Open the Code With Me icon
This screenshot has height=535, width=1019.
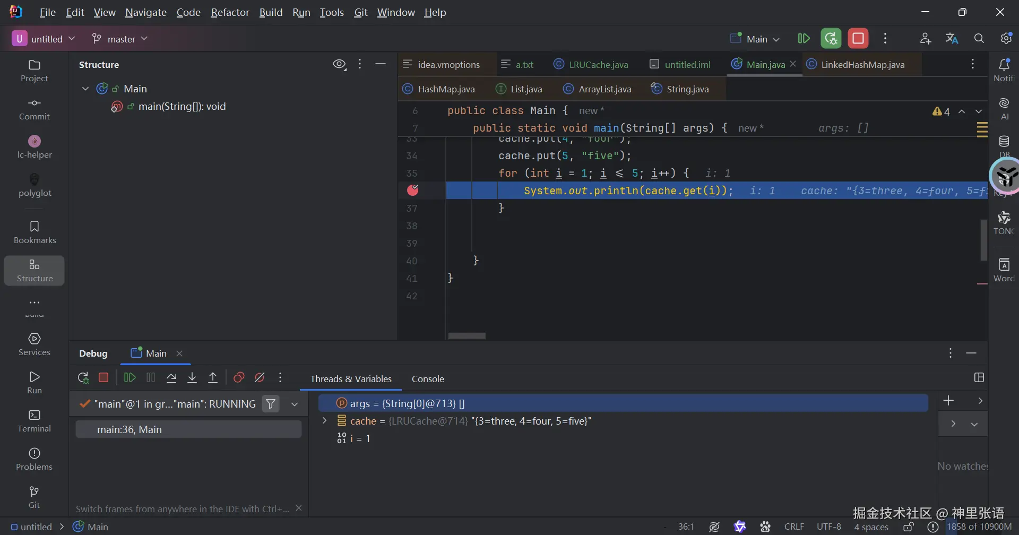926,39
